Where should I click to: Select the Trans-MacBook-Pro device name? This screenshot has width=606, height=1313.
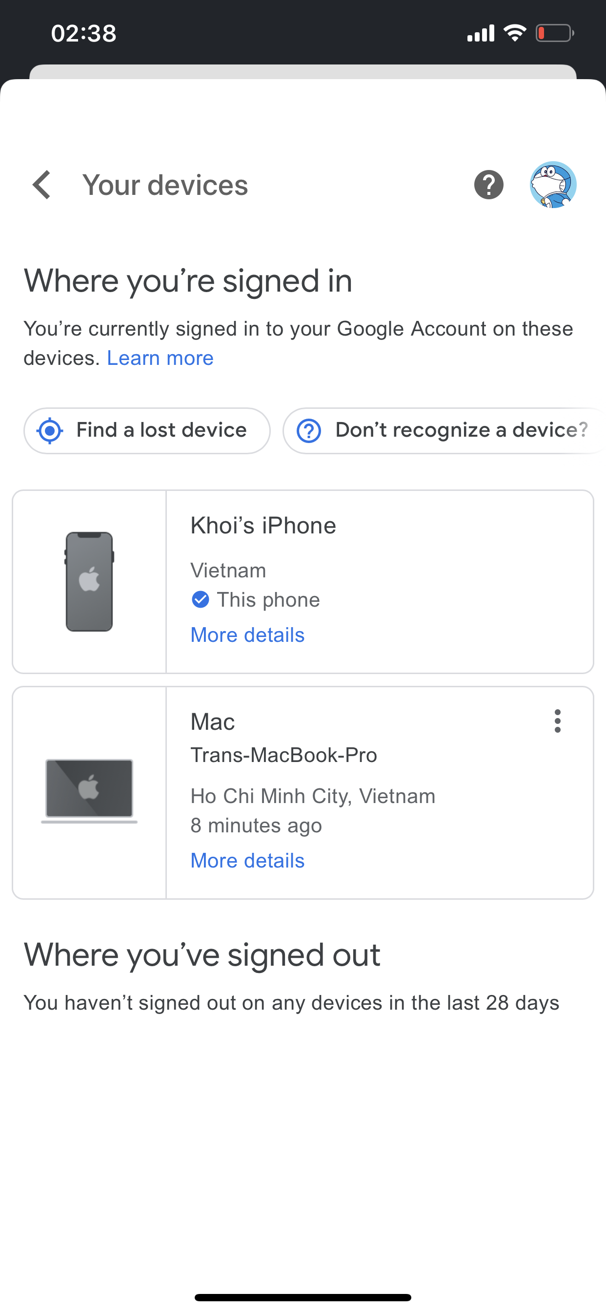(283, 755)
